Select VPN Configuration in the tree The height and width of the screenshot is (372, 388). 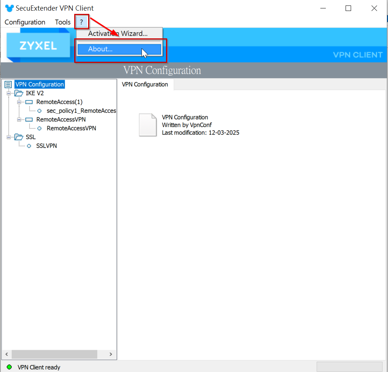(x=39, y=84)
